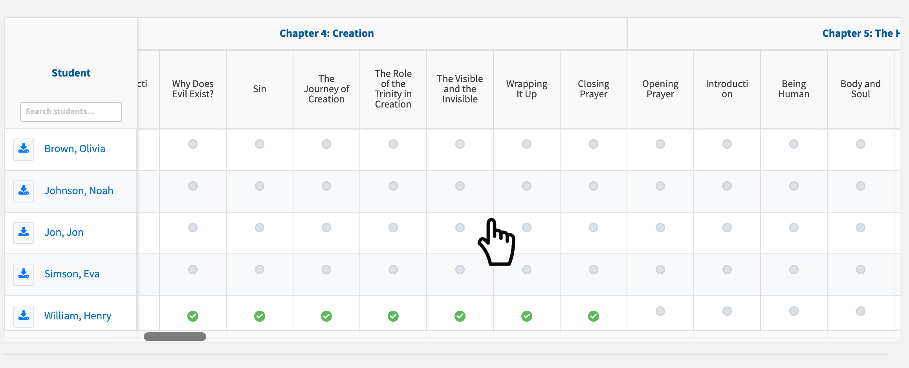The image size is (909, 368).
Task: Click William Henry's green check under Sin
Action: 260,316
